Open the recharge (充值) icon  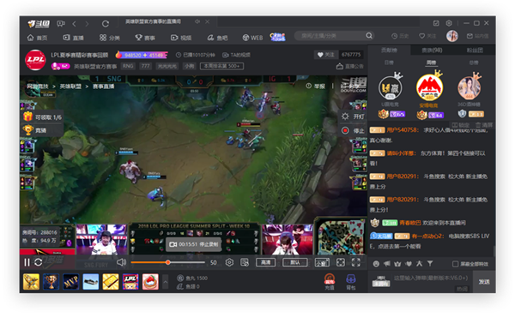[x=330, y=282]
